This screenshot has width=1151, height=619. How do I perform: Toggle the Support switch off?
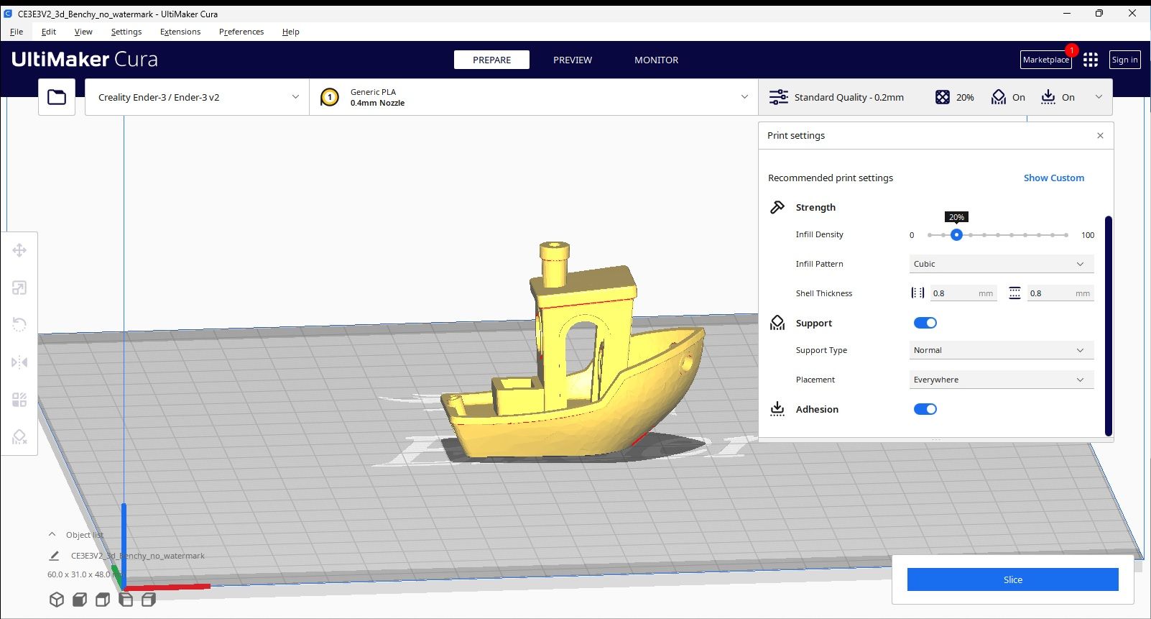(925, 323)
